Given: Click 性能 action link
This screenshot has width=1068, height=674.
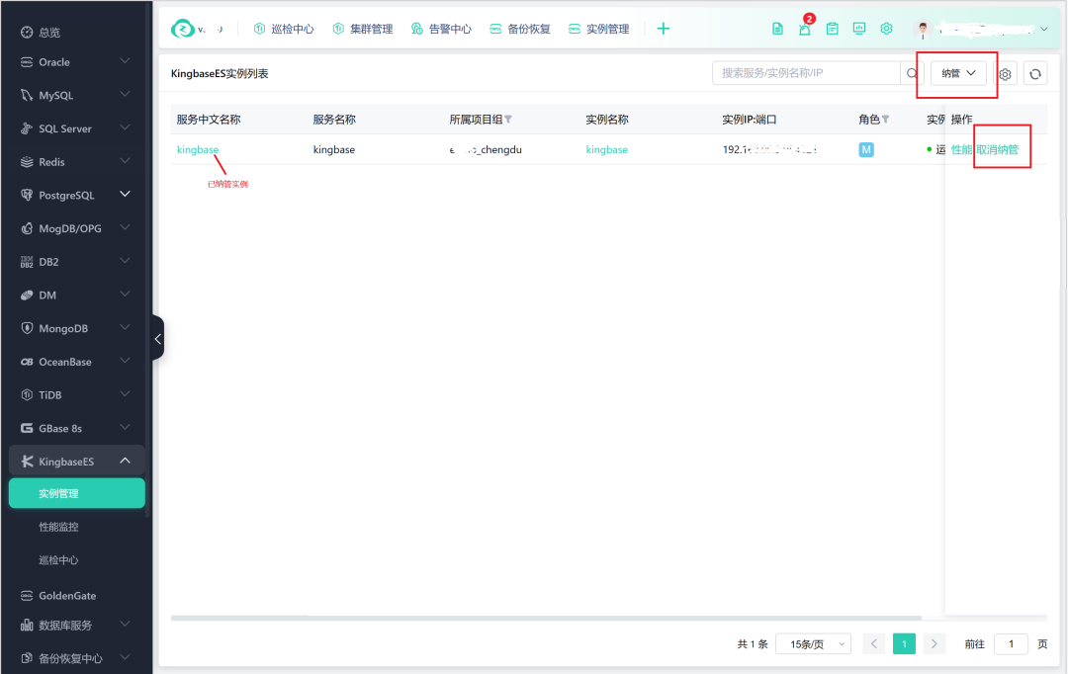Looking at the screenshot, I should point(961,150).
